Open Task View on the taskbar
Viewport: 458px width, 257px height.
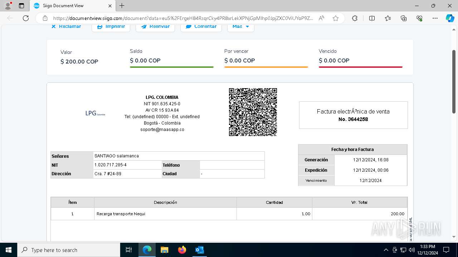pyautogui.click(x=129, y=250)
